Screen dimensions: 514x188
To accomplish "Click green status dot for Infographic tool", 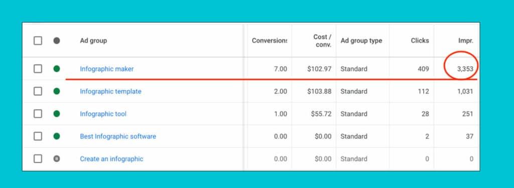I will (x=57, y=114).
